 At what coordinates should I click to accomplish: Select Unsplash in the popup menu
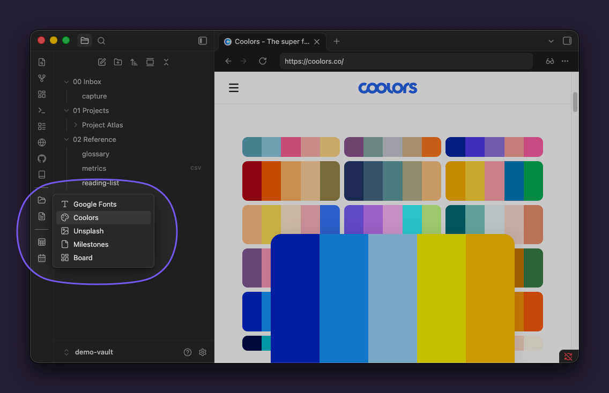(103, 231)
